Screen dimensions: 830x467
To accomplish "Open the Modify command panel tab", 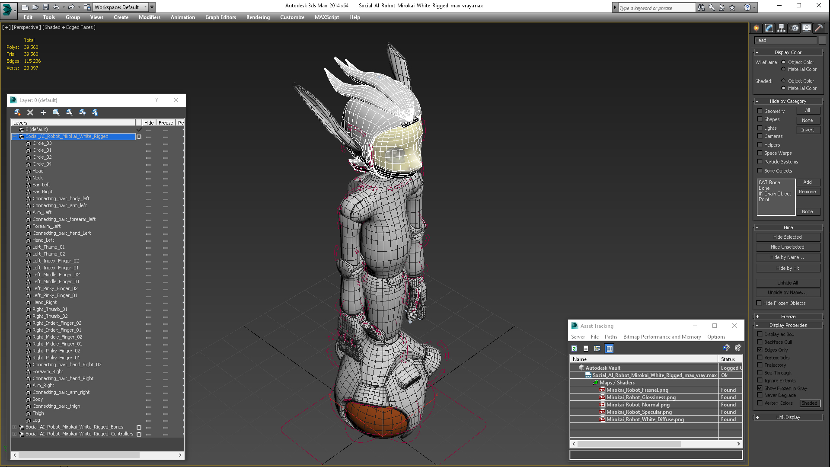I will click(x=769, y=28).
